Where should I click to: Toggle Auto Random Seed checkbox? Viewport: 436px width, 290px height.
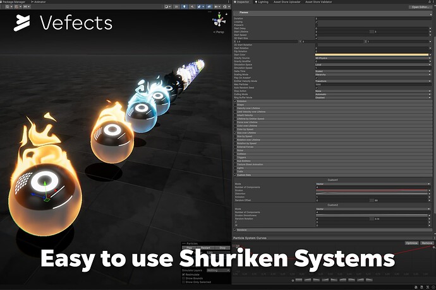tap(317, 88)
